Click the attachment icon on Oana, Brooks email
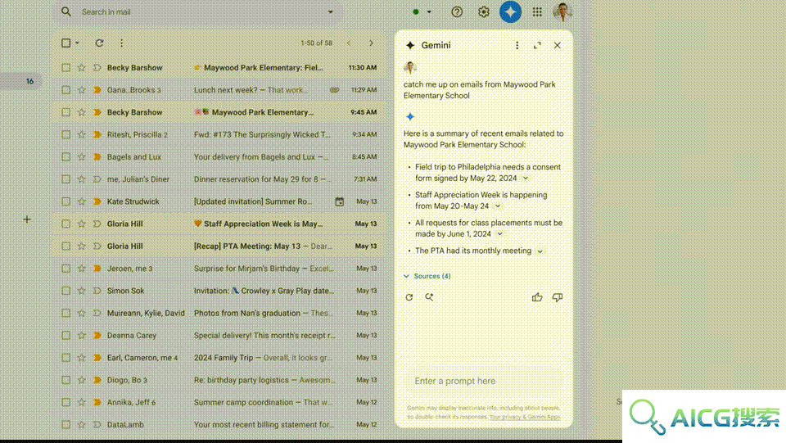786x443 pixels. coord(334,90)
